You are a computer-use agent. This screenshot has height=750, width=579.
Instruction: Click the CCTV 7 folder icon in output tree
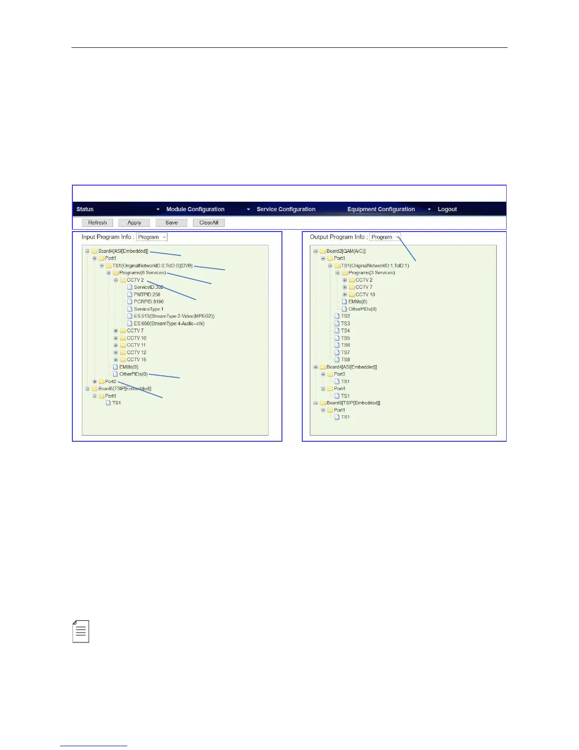(x=351, y=287)
